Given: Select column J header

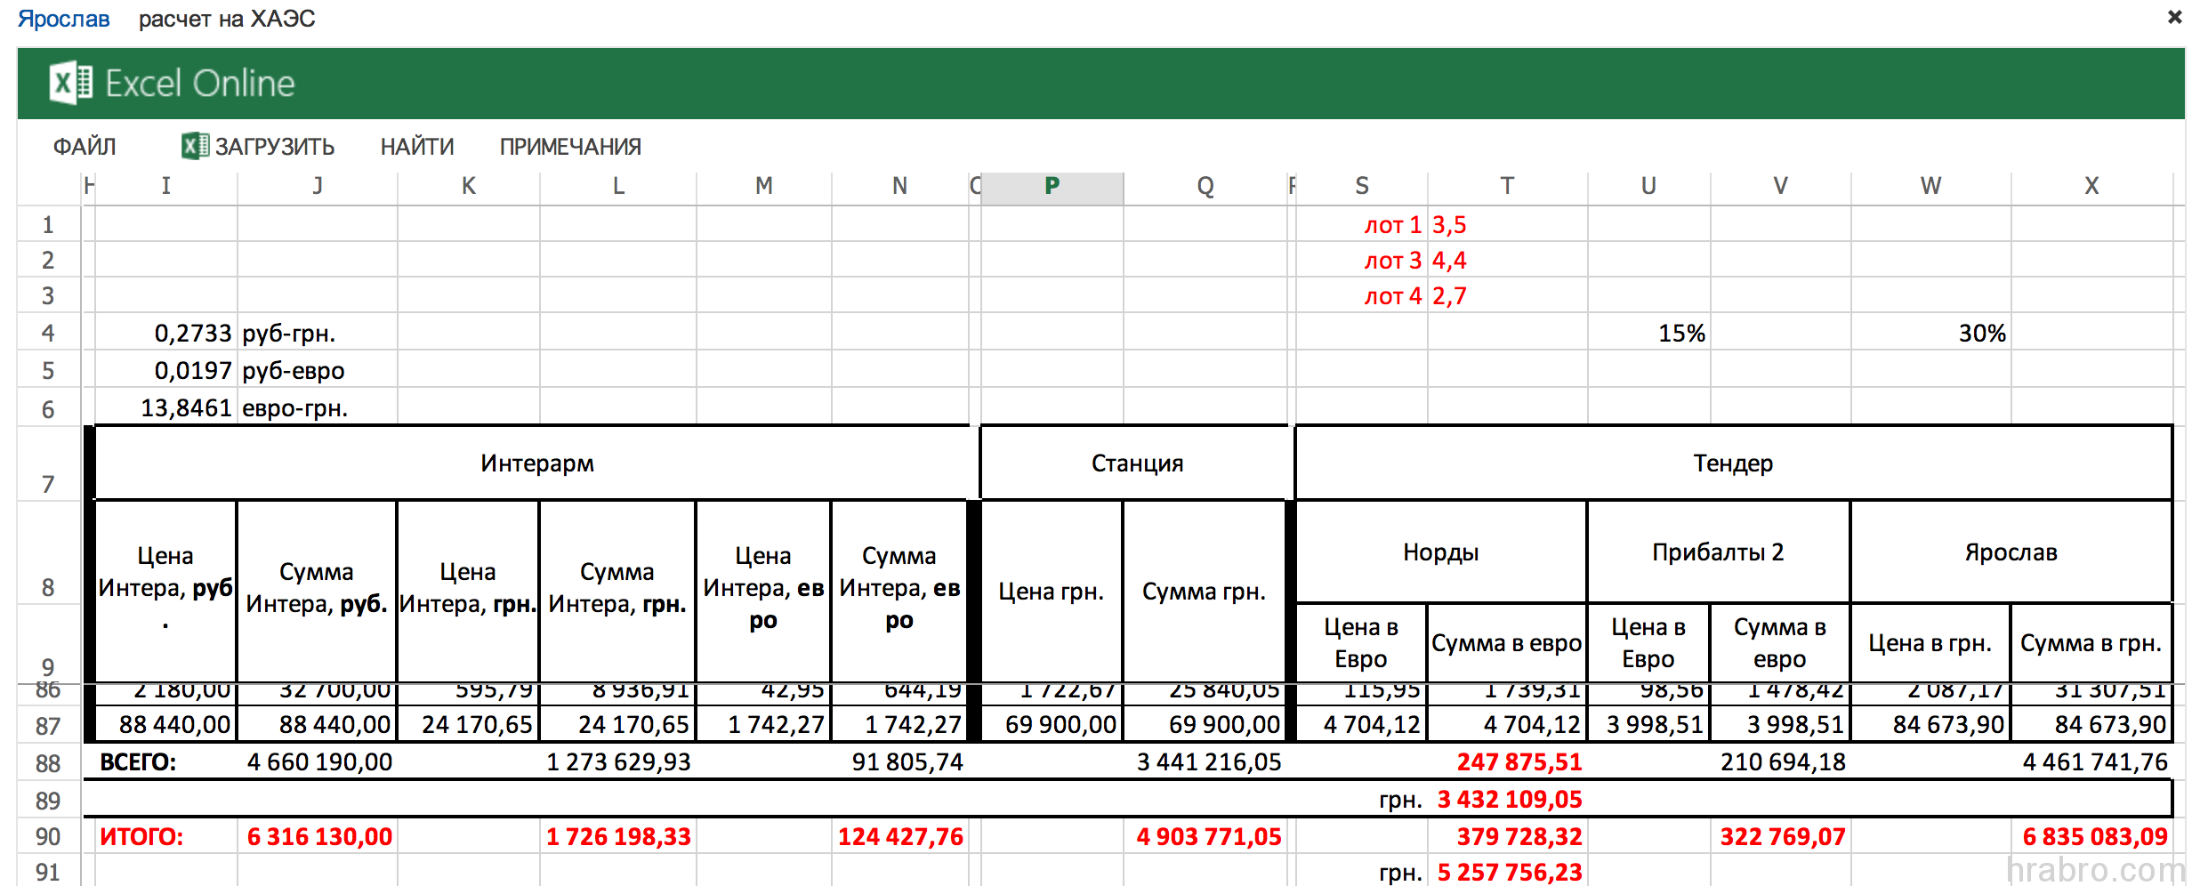Looking at the screenshot, I should 317,186.
